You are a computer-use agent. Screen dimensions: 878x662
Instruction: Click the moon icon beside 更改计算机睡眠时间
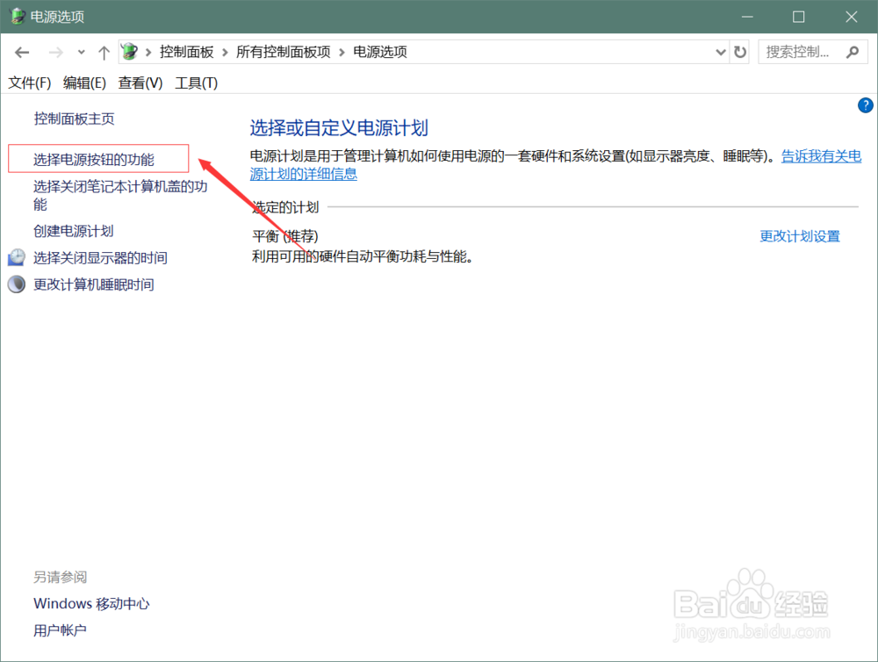(x=16, y=284)
